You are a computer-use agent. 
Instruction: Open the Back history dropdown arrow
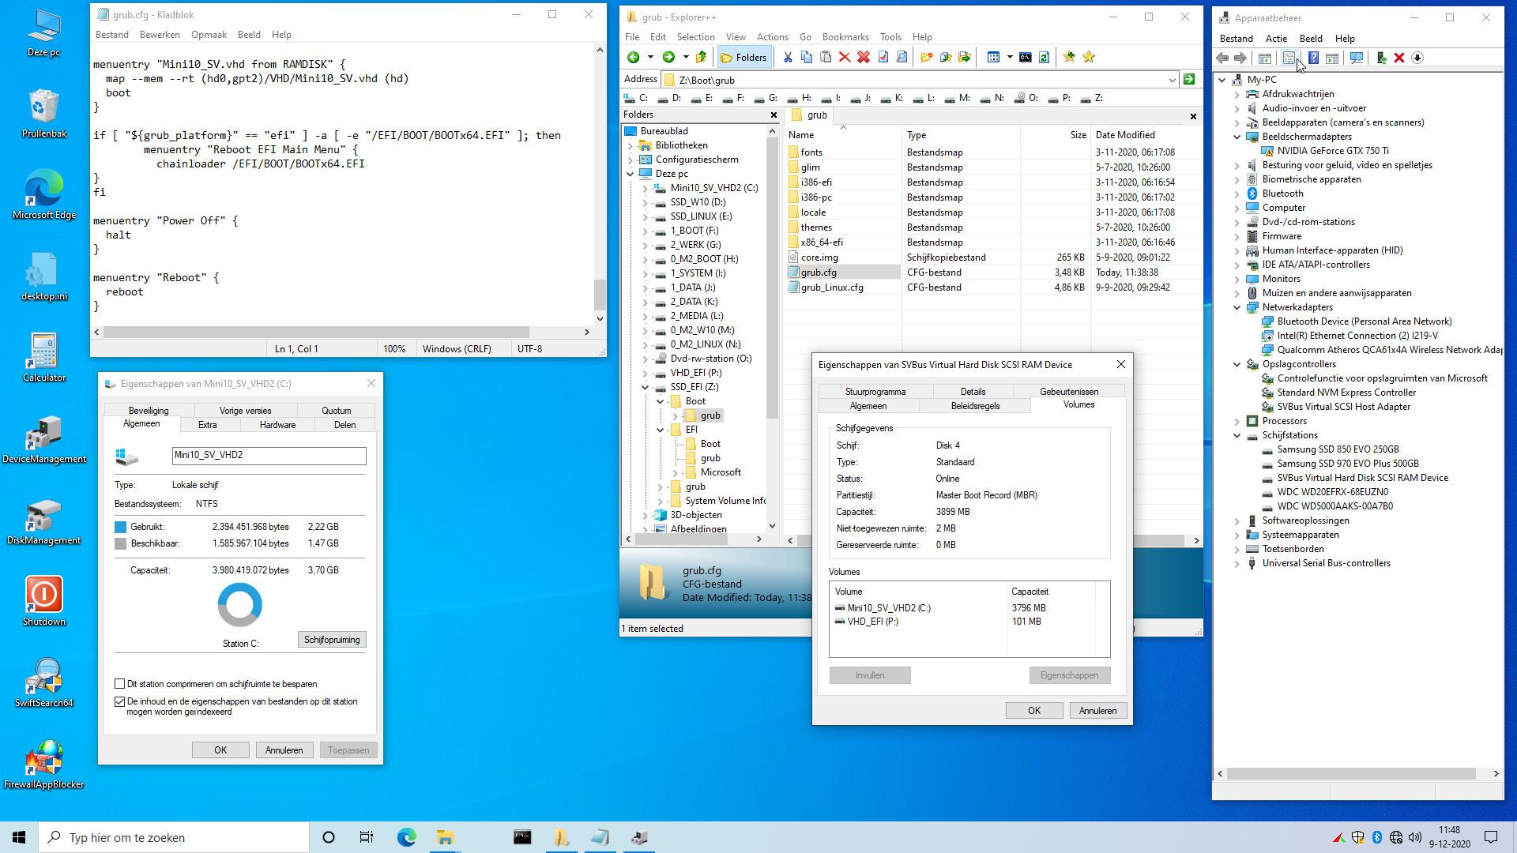650,57
